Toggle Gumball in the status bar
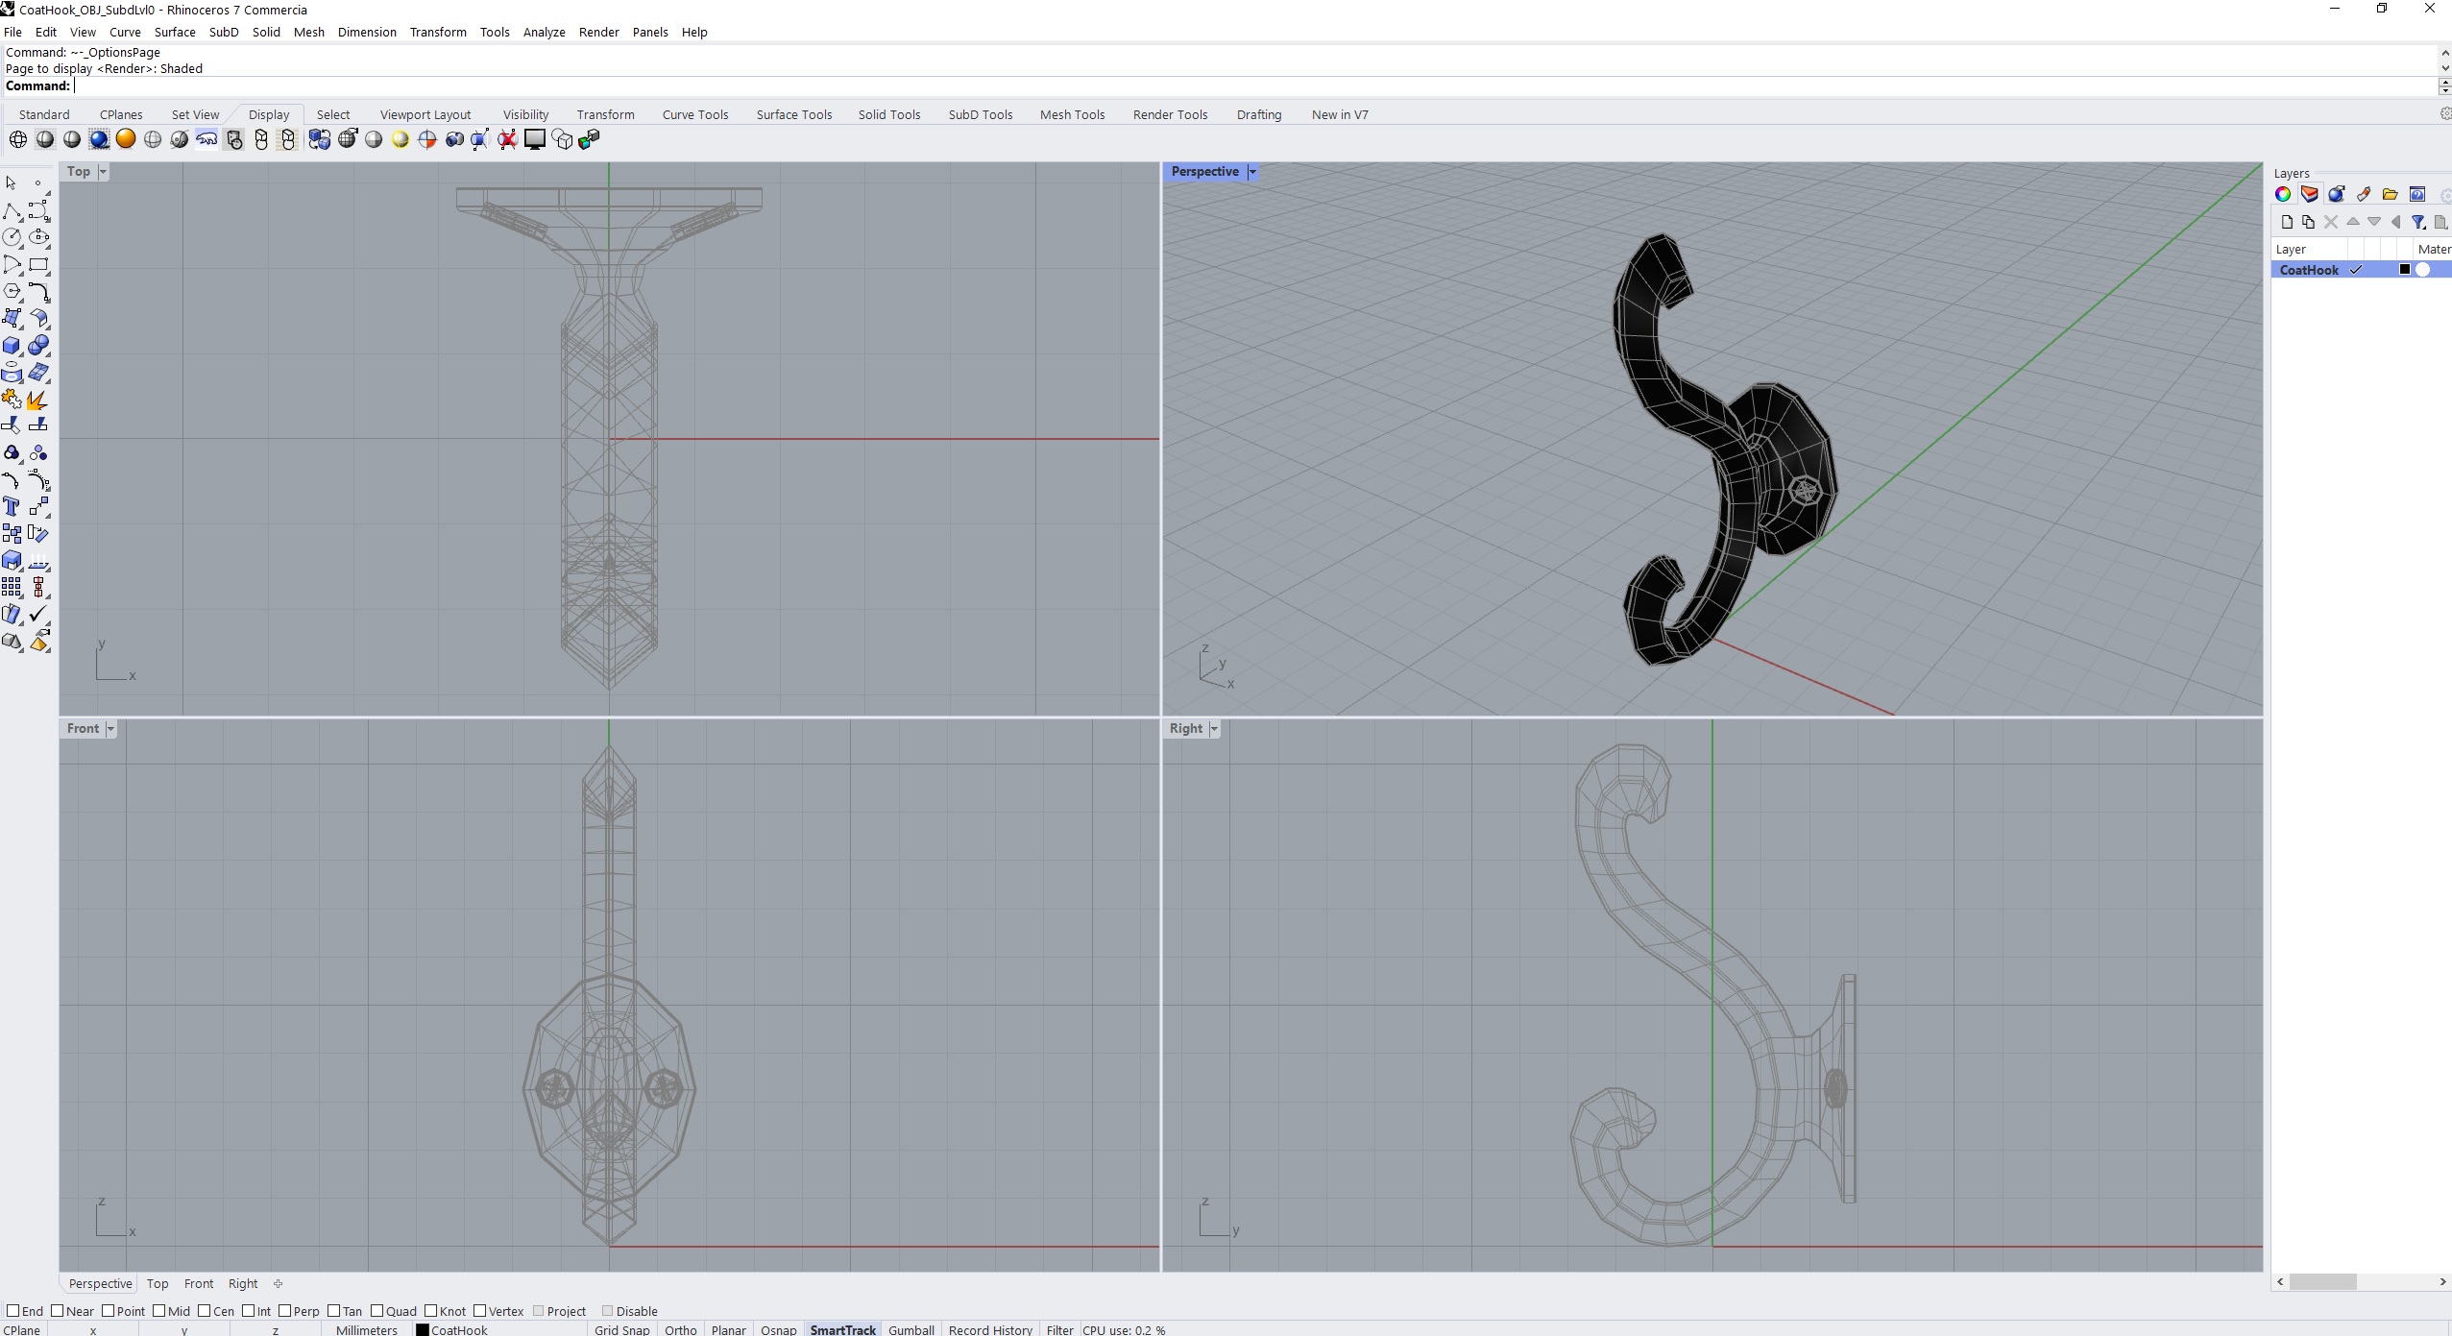This screenshot has height=1336, width=2452. point(910,1329)
